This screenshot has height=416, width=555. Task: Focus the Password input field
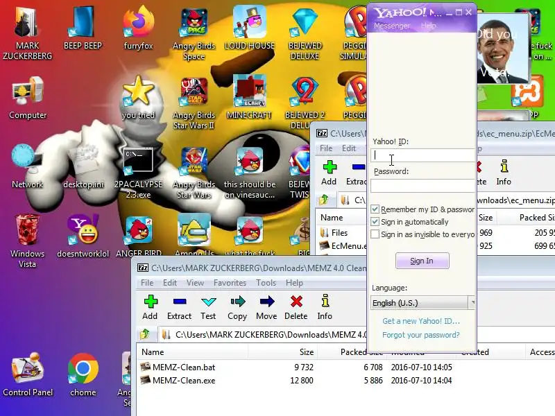422,186
